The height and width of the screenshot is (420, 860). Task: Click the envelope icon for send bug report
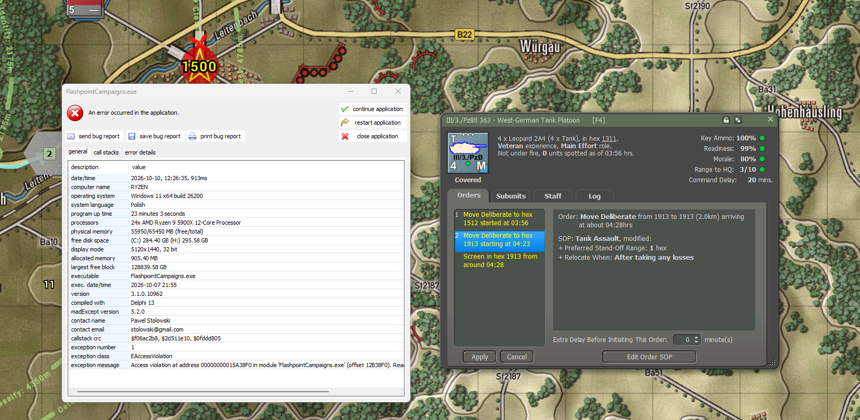(x=71, y=136)
